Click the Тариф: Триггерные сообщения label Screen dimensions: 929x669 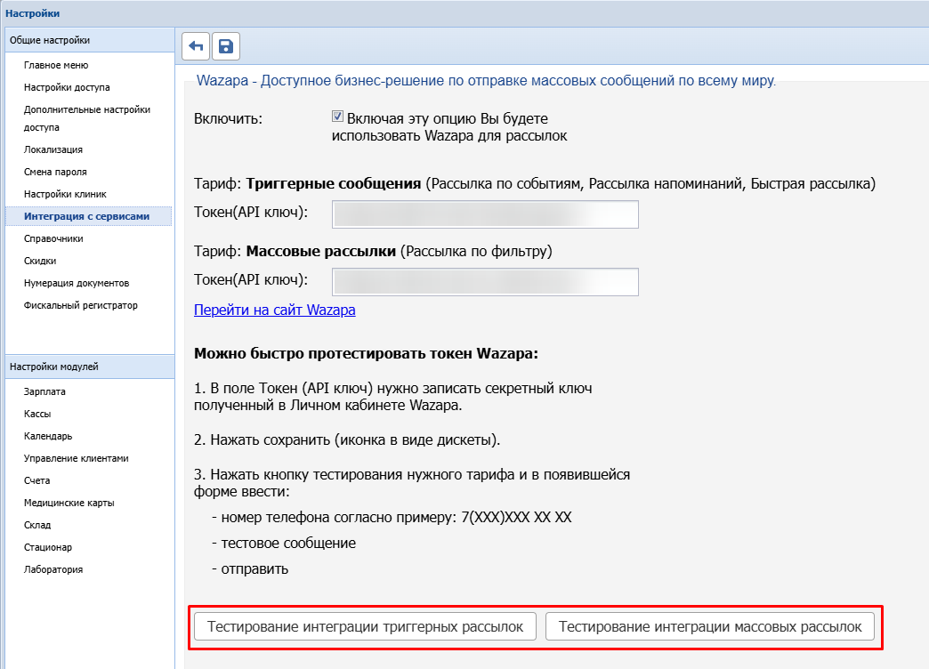308,183
